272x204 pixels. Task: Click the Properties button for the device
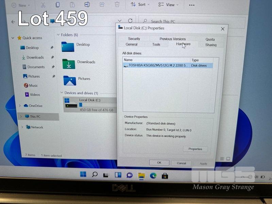[x=195, y=149]
